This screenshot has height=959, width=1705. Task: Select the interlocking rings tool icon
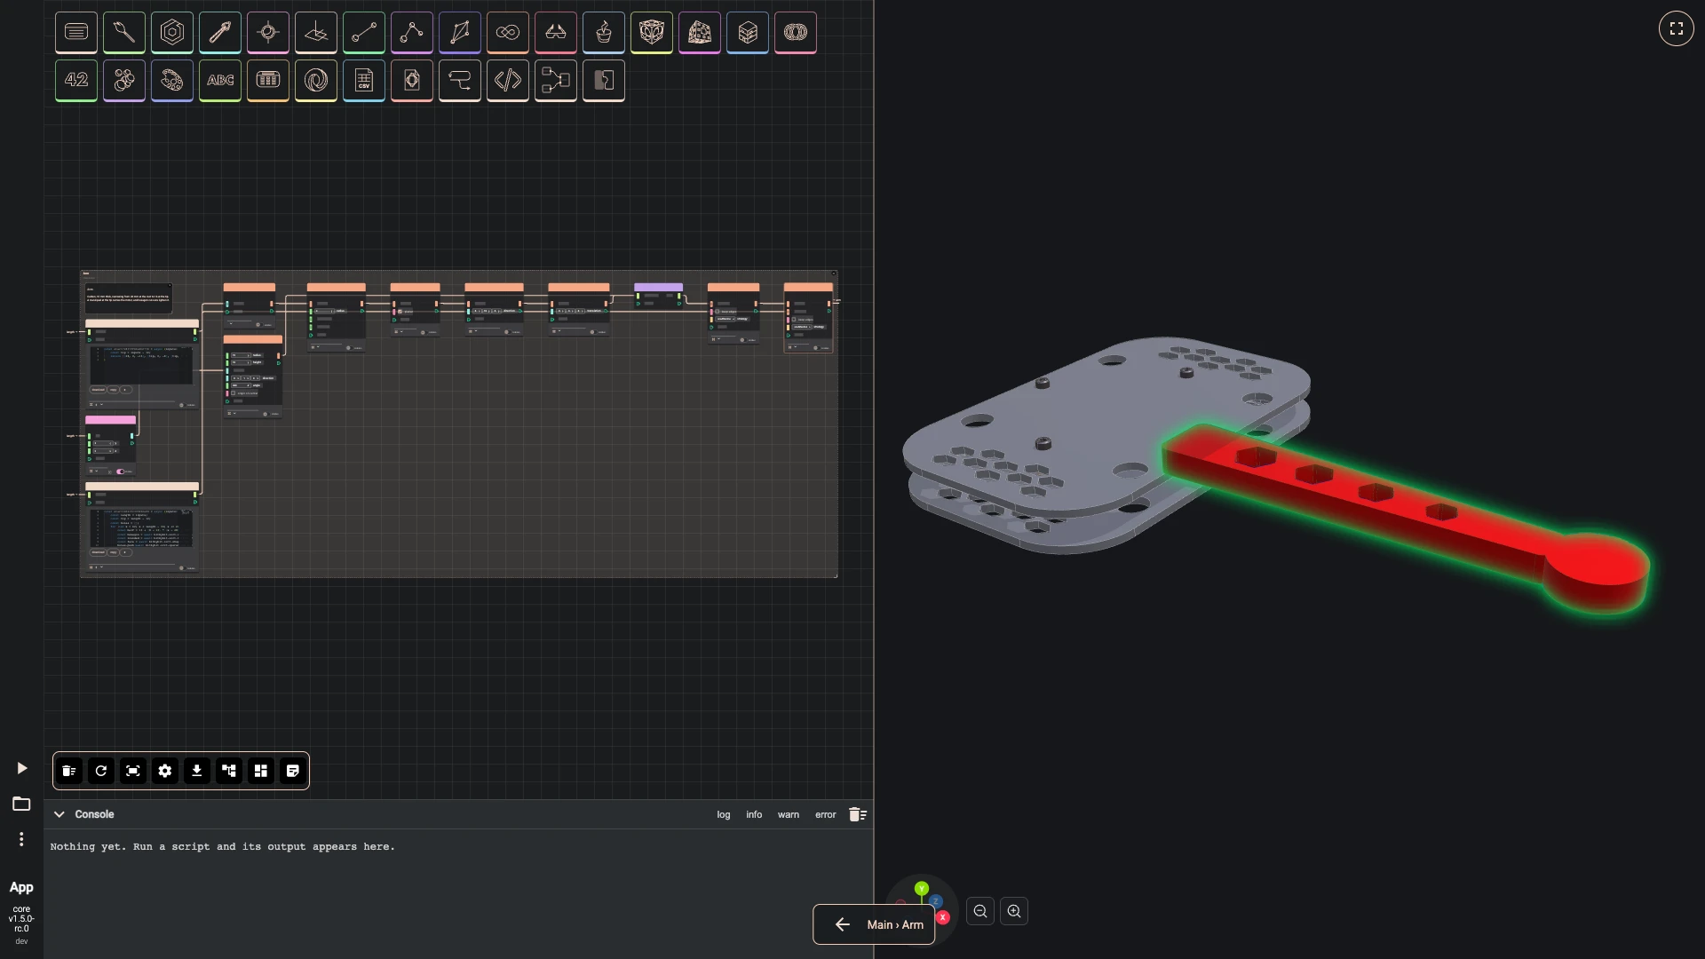click(796, 33)
